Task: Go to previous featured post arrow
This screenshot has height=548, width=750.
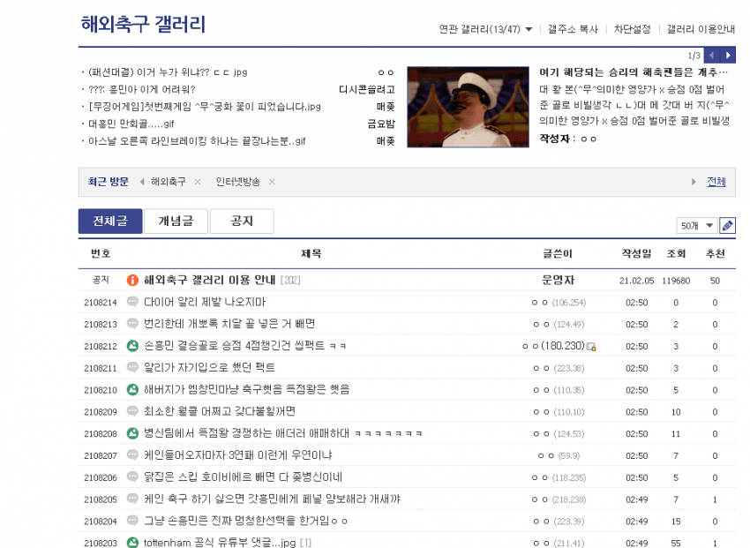Action: [x=712, y=56]
